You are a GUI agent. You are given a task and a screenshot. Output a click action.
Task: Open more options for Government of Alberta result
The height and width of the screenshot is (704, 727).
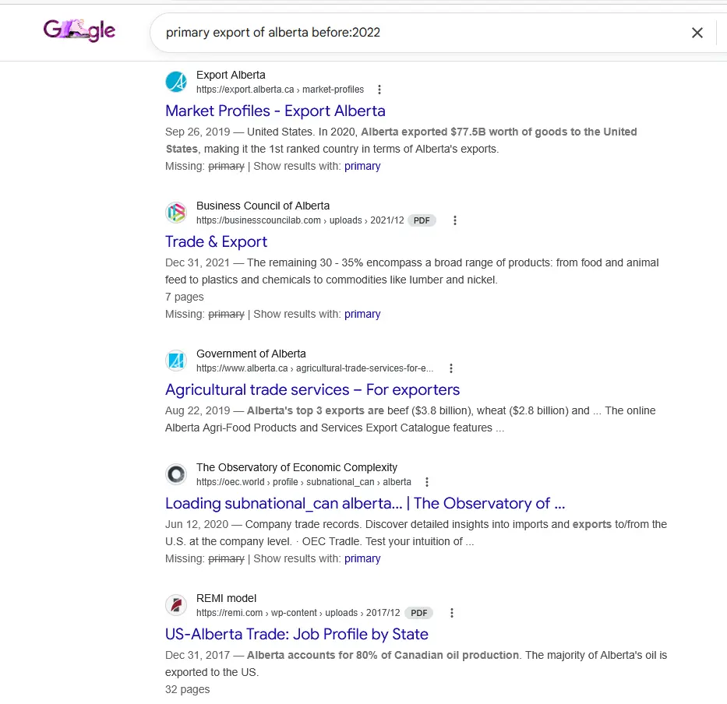point(450,368)
